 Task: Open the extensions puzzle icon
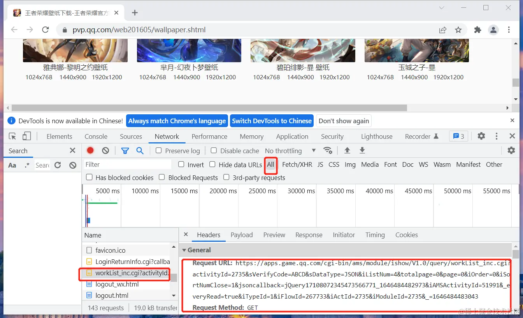[477, 30]
